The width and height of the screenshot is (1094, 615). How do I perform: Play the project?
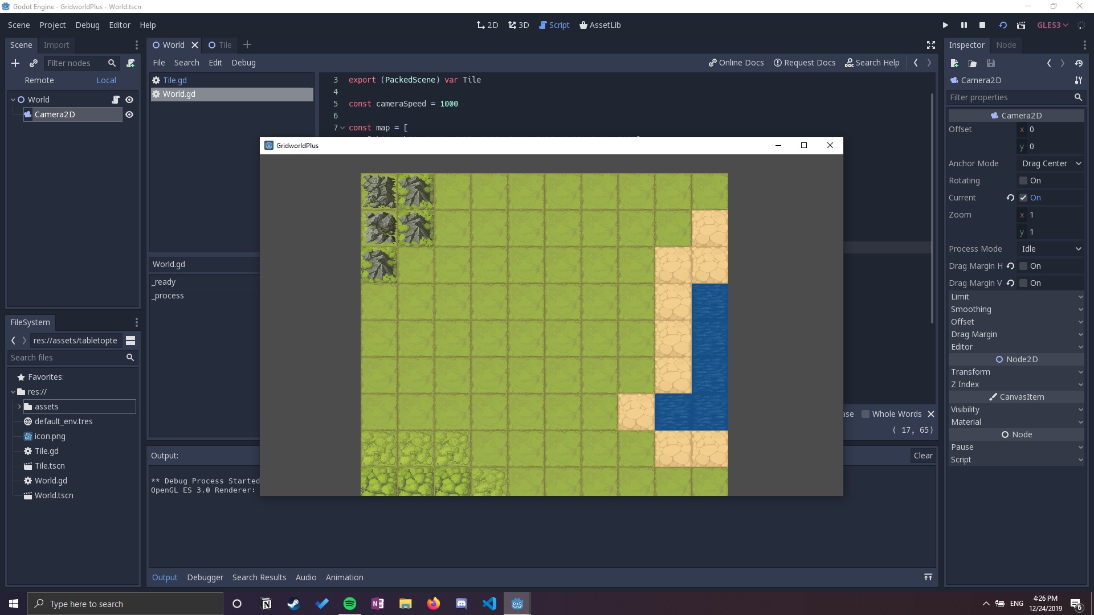[945, 25]
